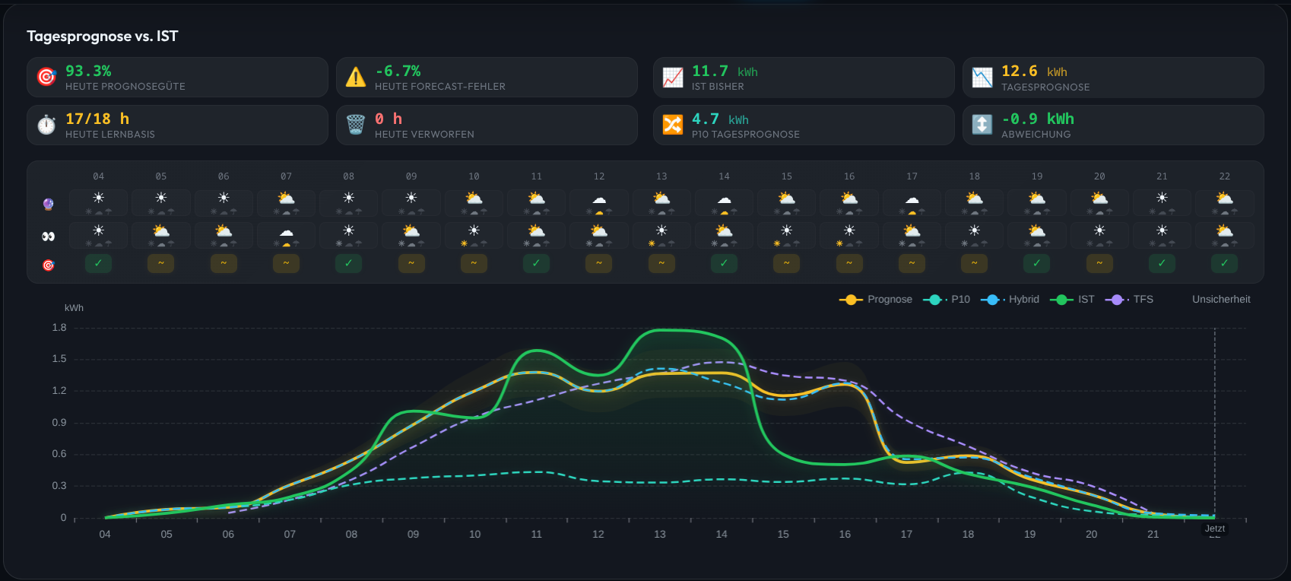The image size is (1291, 581).
Task: Click the green checkmark badge for hour 19
Action: click(x=1036, y=263)
